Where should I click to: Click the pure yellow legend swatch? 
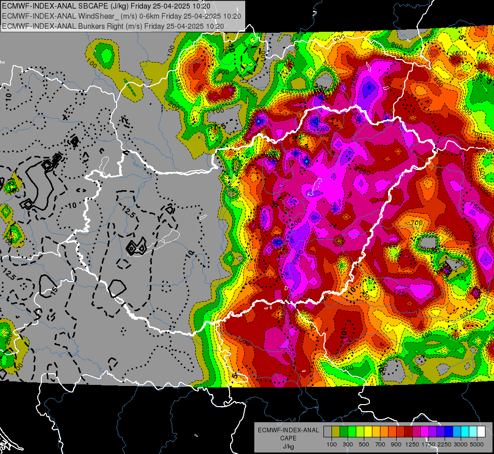[x=368, y=432]
